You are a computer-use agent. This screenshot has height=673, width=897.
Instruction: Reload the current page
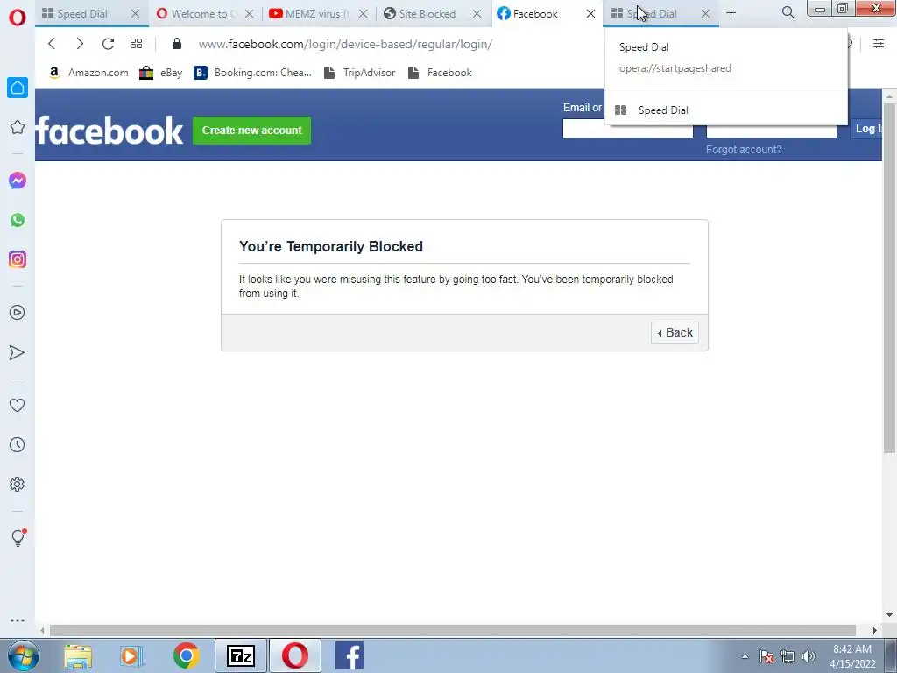(x=108, y=44)
